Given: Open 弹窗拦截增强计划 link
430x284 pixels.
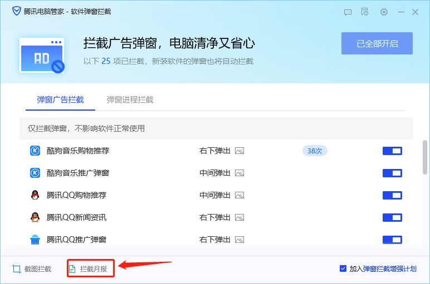Looking at the screenshot, I should (390, 268).
